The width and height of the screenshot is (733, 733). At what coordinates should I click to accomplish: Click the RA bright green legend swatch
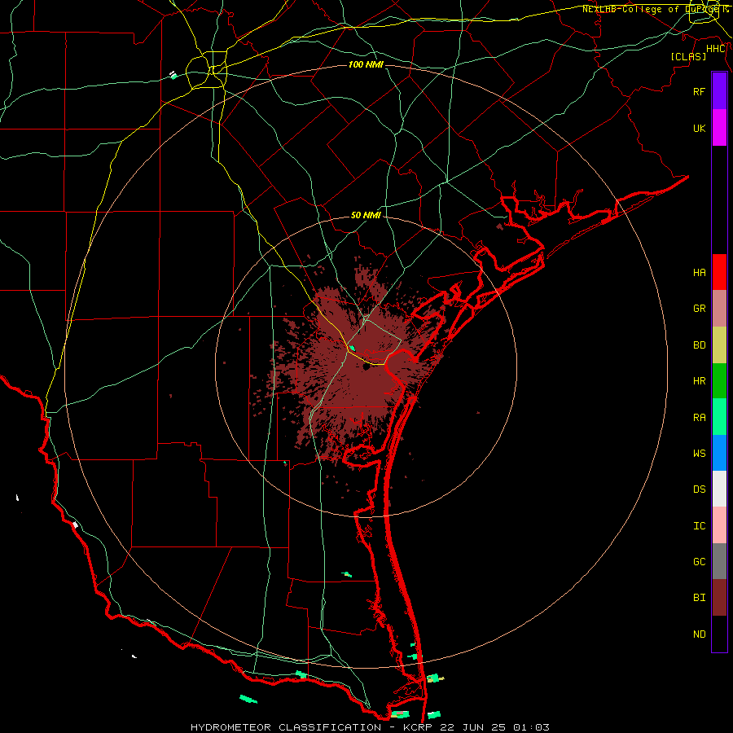719,417
